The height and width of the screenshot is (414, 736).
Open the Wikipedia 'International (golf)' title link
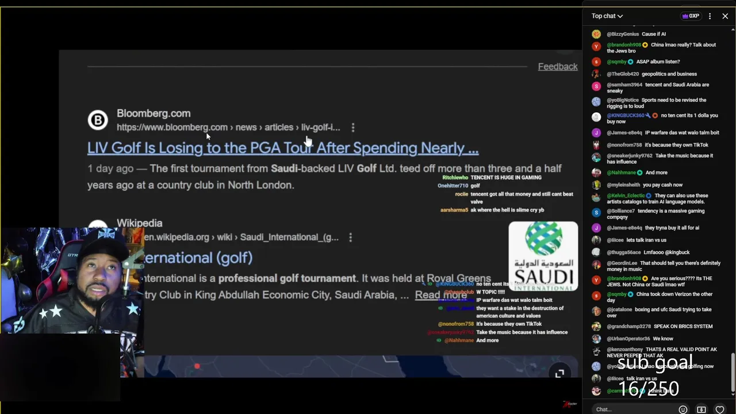tap(198, 258)
